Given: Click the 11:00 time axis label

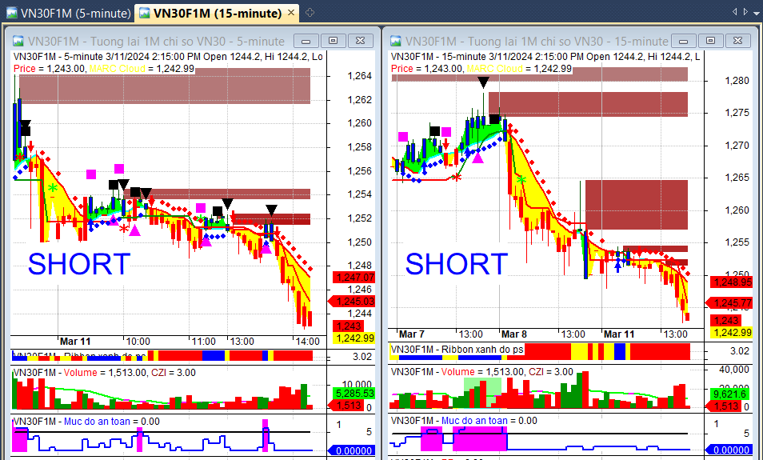Looking at the screenshot, I should 203,342.
